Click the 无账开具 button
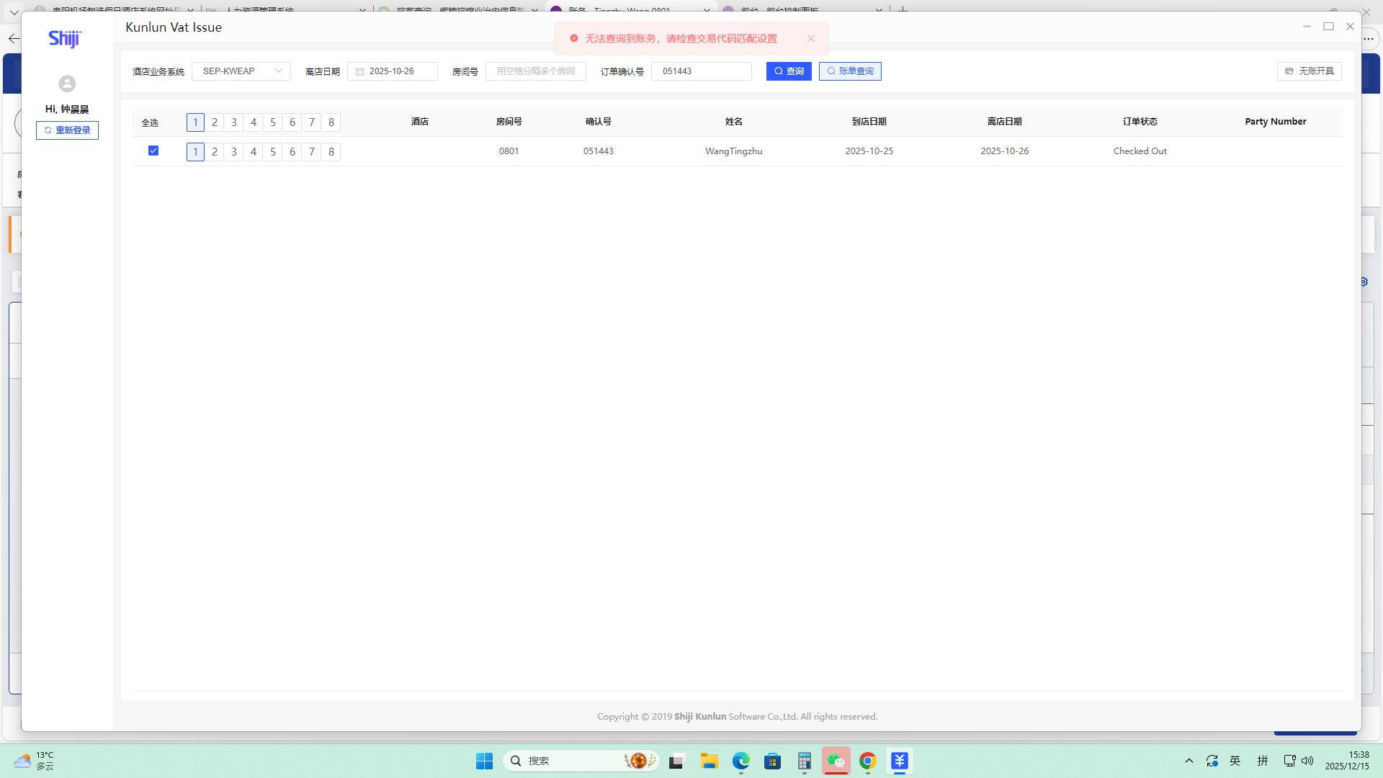Screen dimensions: 1383x778 1309,71
